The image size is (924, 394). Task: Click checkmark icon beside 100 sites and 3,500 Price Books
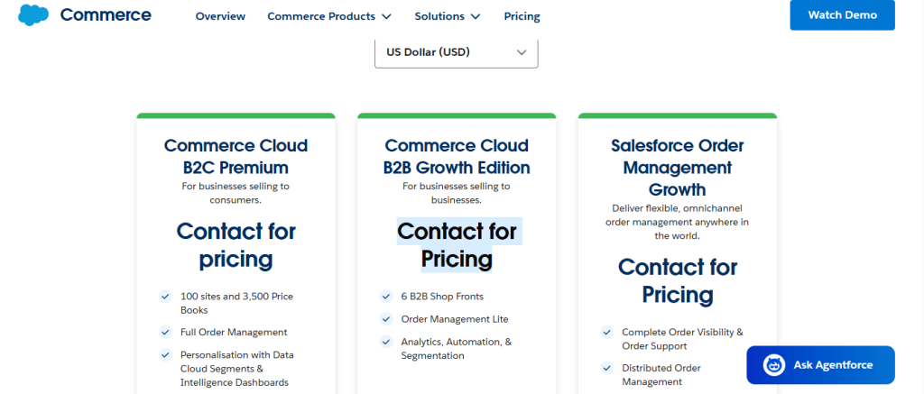tap(166, 297)
